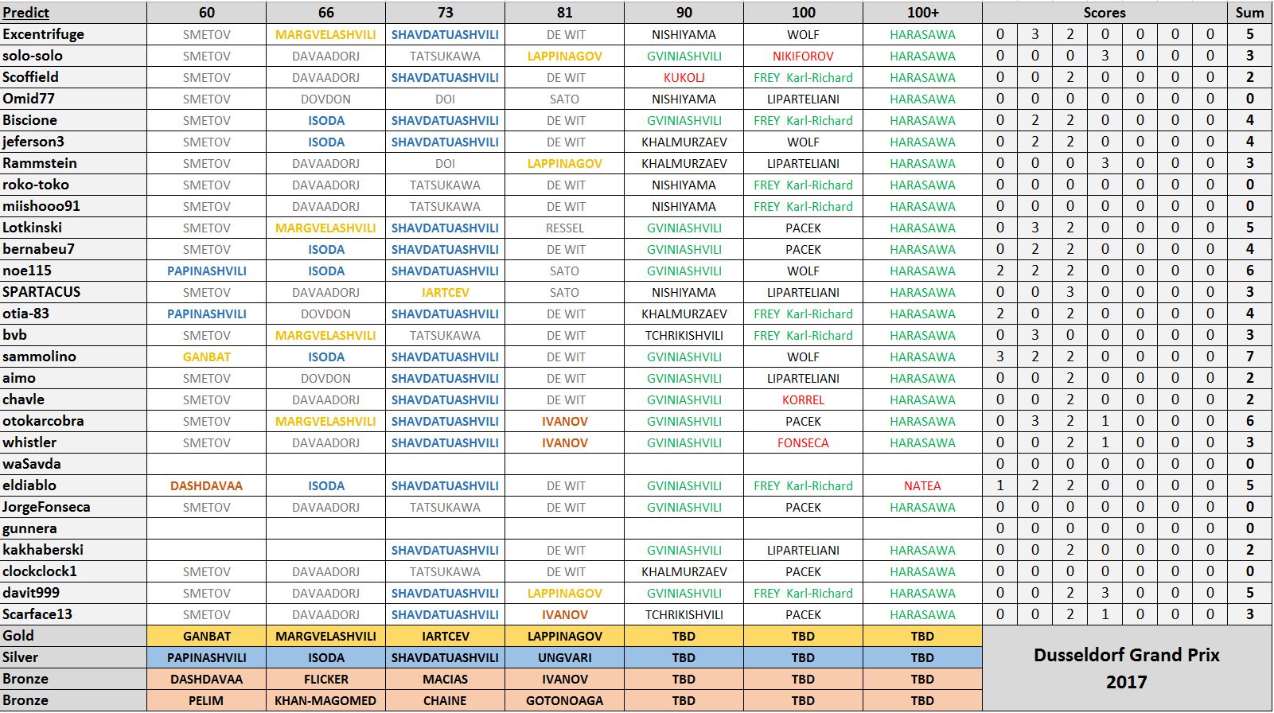Click the UNGVARI silver medal cell
This screenshot has height=713, width=1274.
(565, 657)
